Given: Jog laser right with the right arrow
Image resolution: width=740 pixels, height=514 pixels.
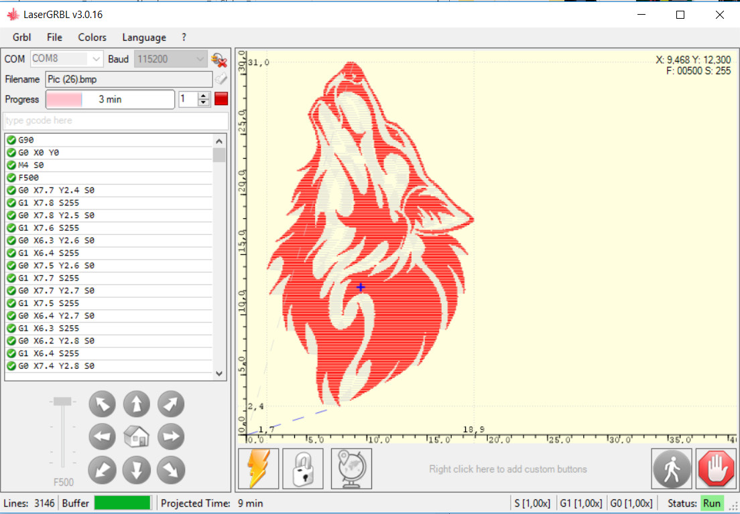Looking at the screenshot, I should (171, 437).
